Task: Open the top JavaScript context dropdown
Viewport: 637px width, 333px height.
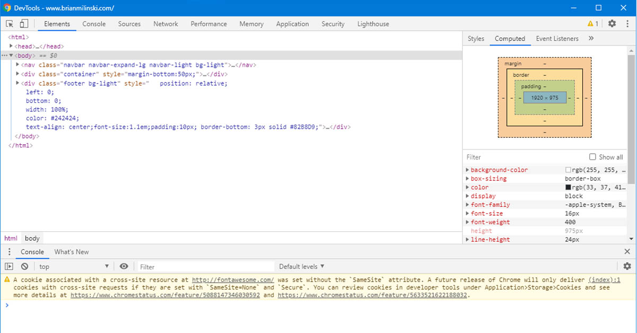Action: (74, 267)
